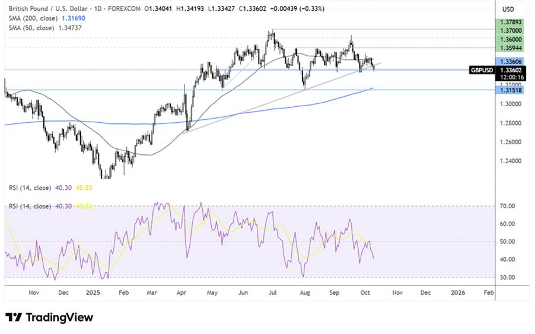Viewport: 535px width, 334px height.
Task: Select the 1.37893 green price label
Action: pyautogui.click(x=510, y=21)
